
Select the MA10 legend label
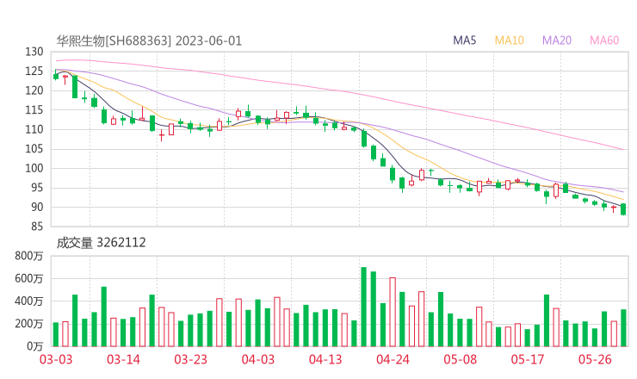(509, 40)
